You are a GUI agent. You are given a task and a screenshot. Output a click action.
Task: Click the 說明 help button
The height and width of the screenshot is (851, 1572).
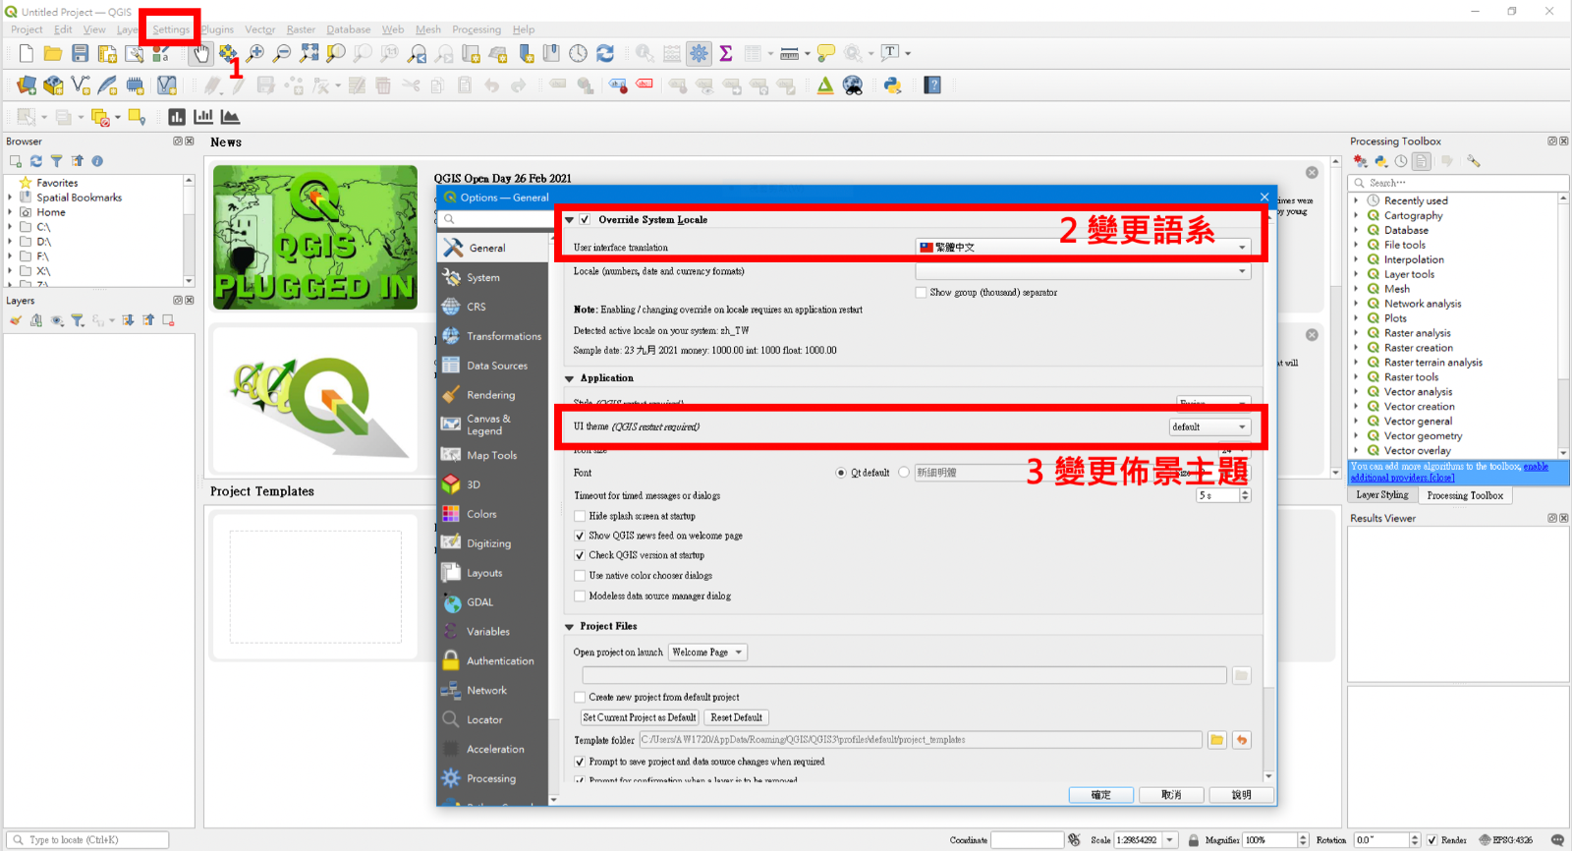[x=1242, y=795]
